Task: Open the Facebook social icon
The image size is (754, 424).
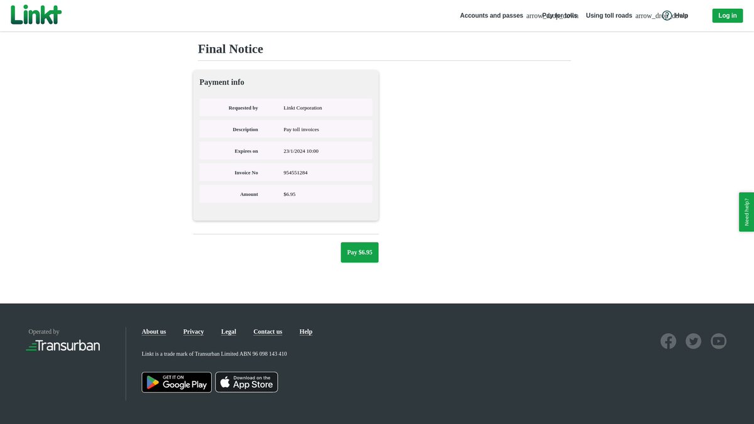Action: tap(669, 341)
